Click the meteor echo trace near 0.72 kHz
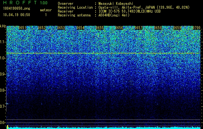The image size is (203, 129). point(7,104)
